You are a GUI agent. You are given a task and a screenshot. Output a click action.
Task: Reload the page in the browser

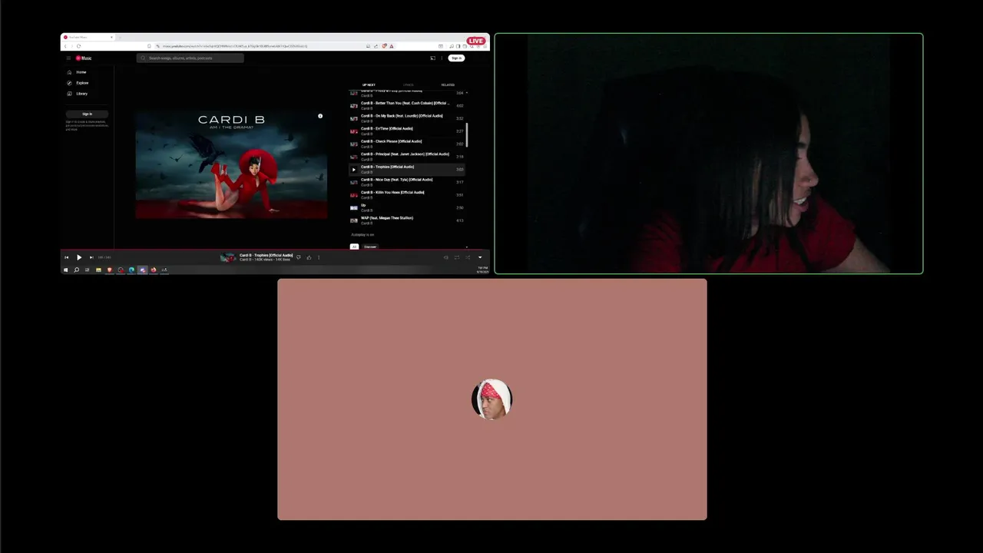point(78,46)
